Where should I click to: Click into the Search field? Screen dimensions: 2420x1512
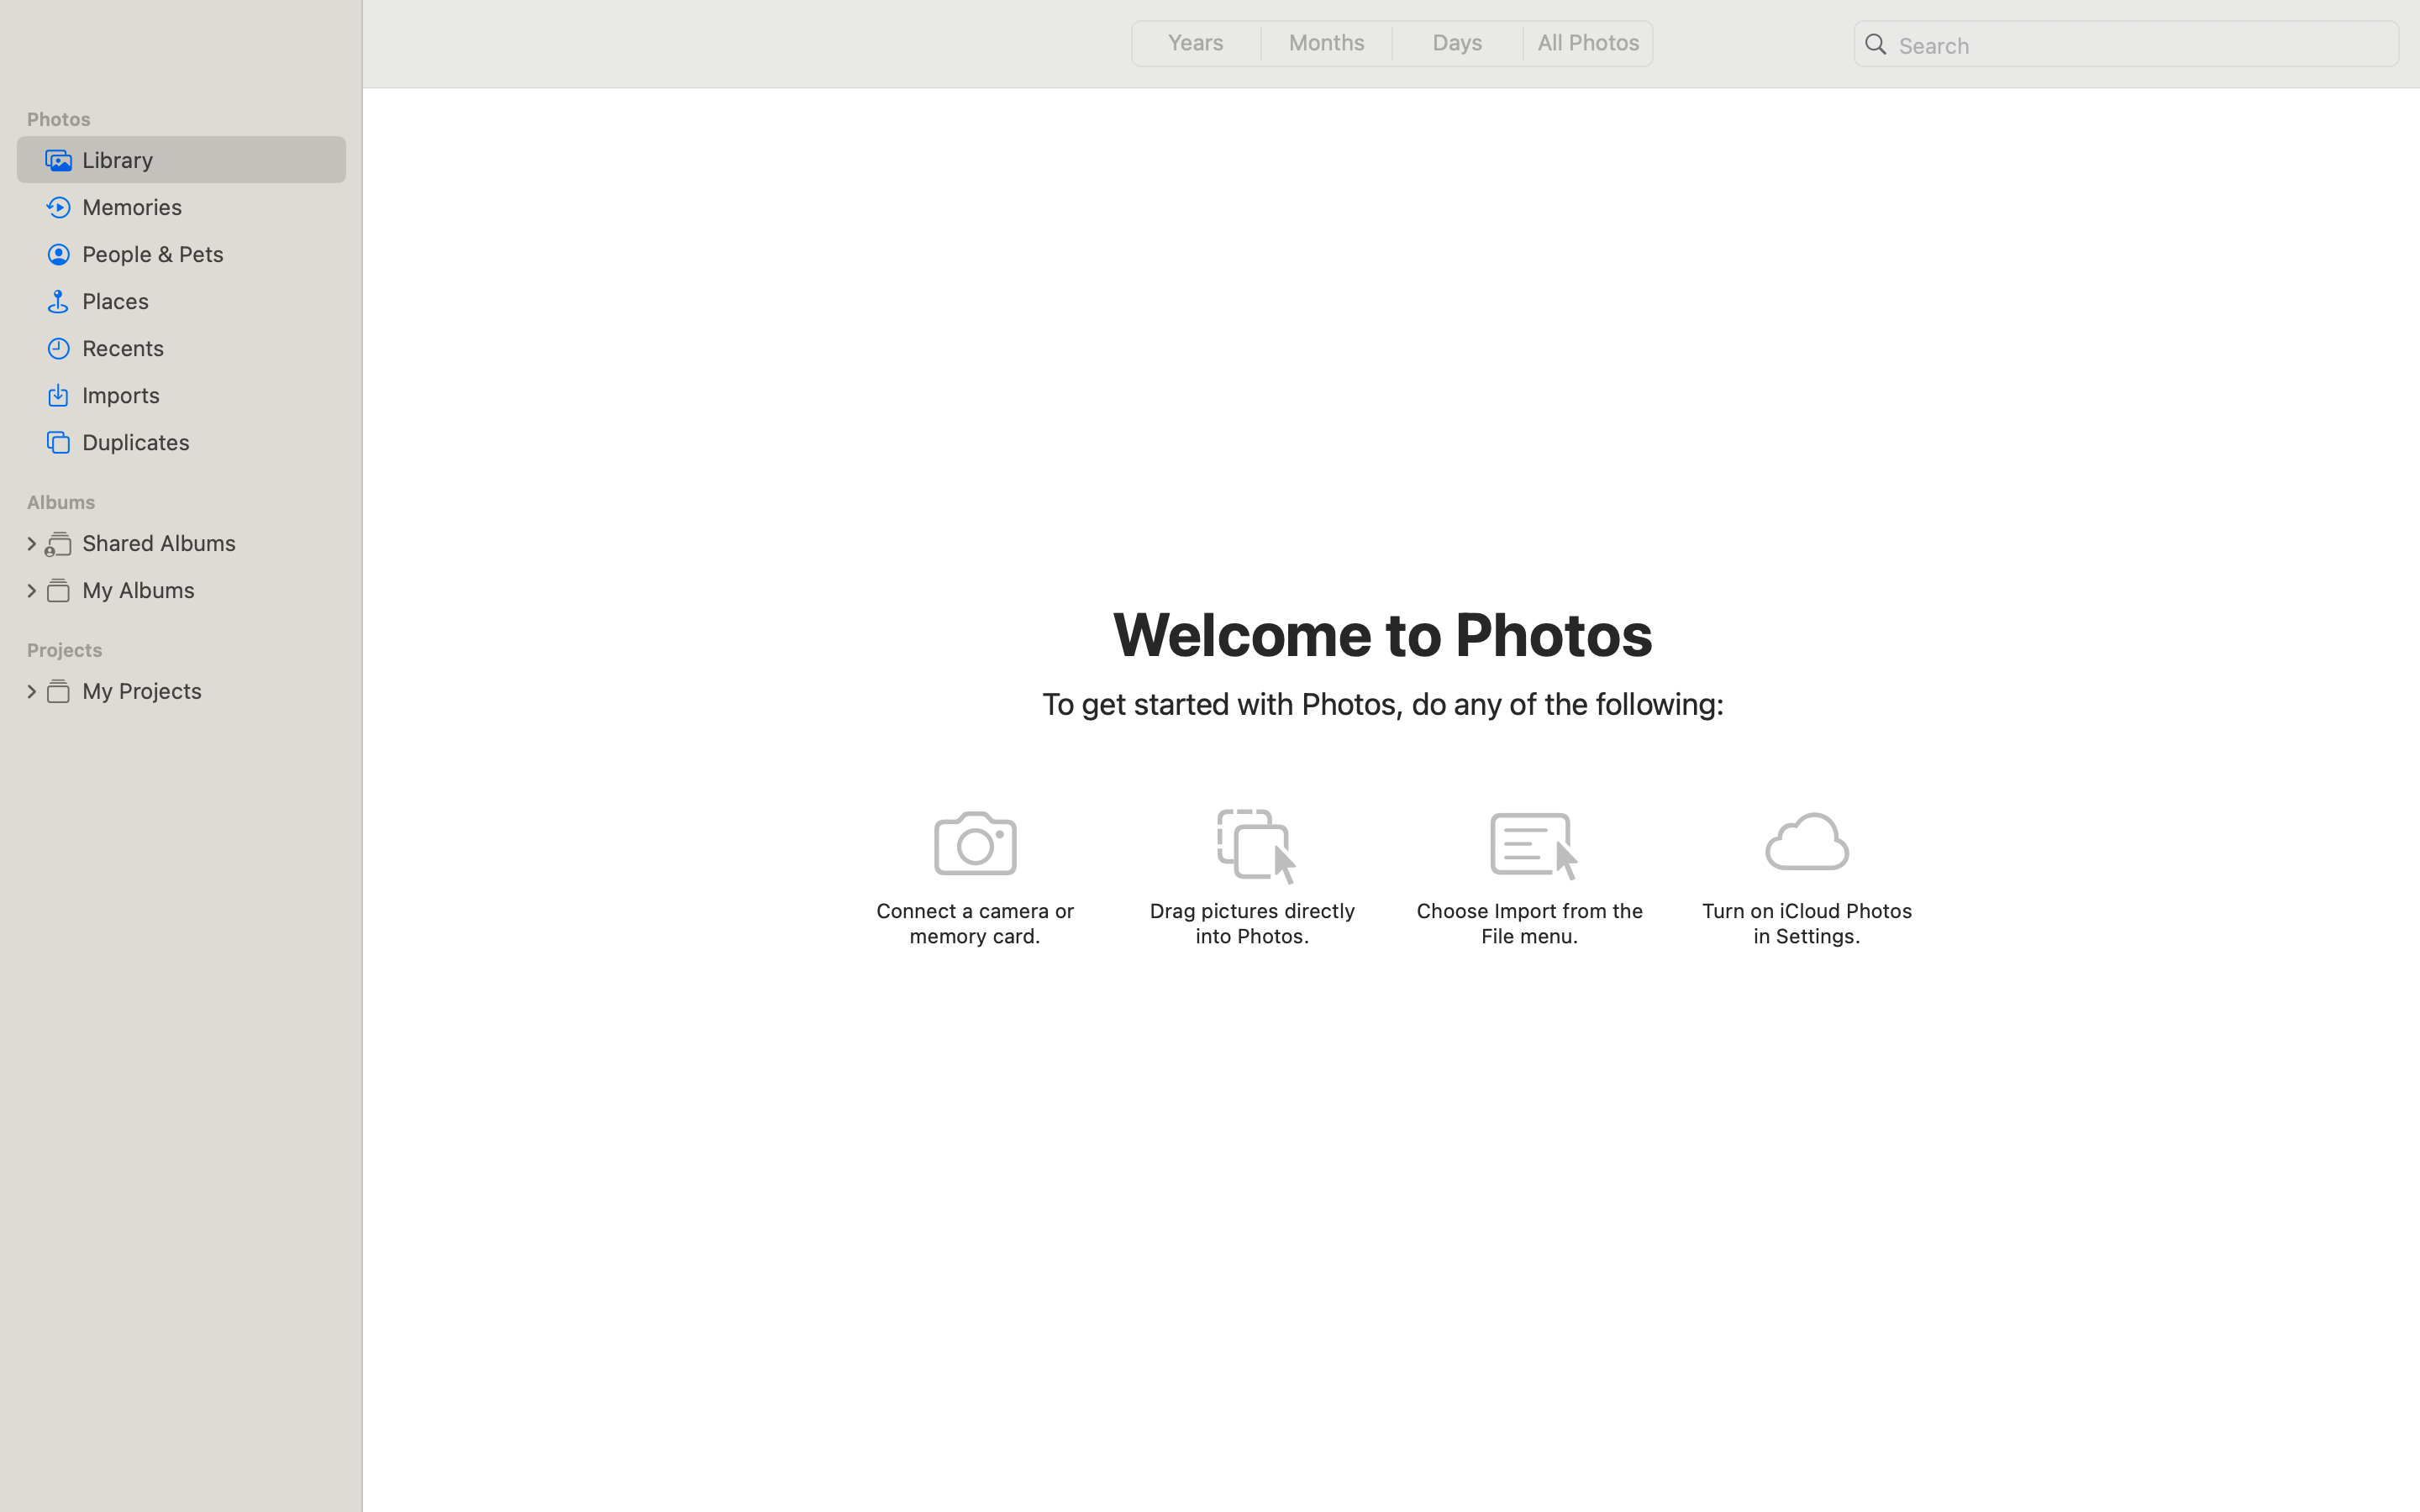[x=2140, y=45]
